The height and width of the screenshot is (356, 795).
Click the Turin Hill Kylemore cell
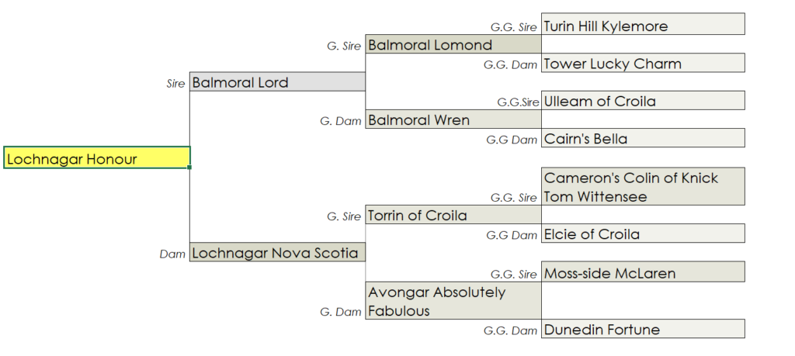click(x=643, y=26)
